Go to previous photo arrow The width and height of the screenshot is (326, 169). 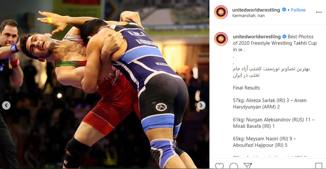(6, 106)
